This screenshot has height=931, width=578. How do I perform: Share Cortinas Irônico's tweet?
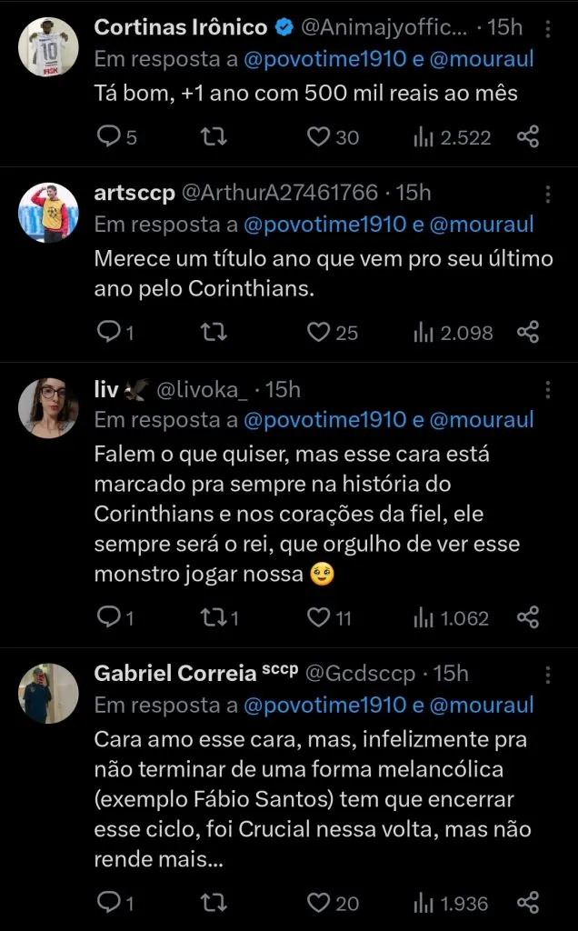pos(528,137)
